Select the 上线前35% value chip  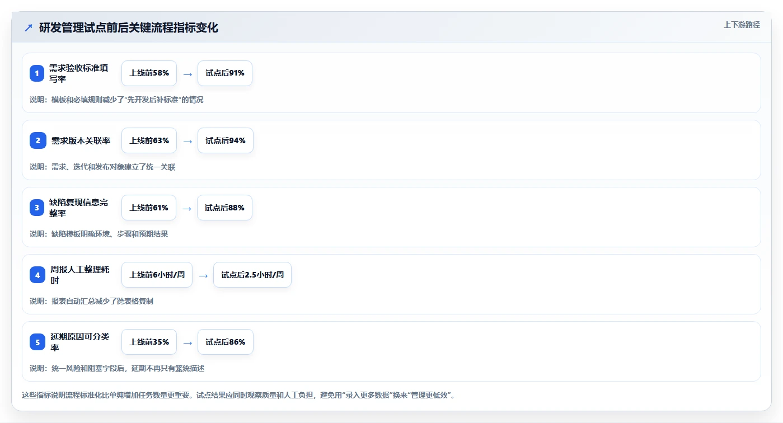click(x=149, y=342)
